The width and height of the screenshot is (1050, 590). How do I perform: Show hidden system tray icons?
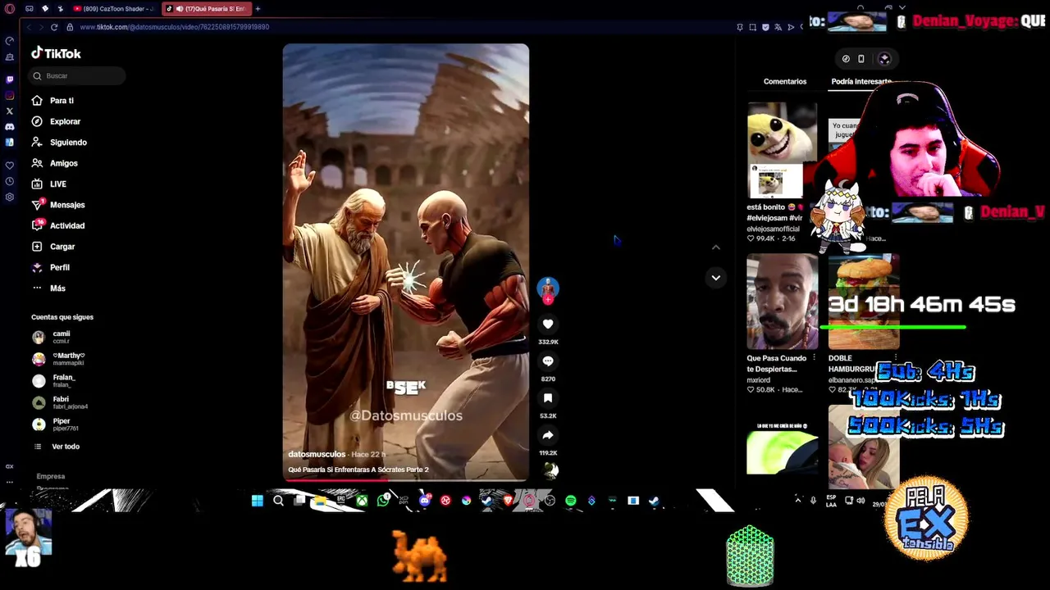click(x=797, y=500)
